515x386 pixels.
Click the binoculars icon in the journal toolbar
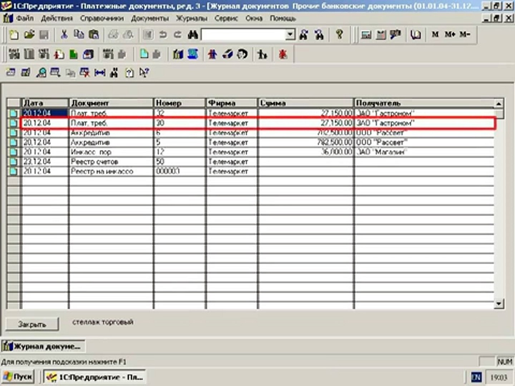(114, 73)
